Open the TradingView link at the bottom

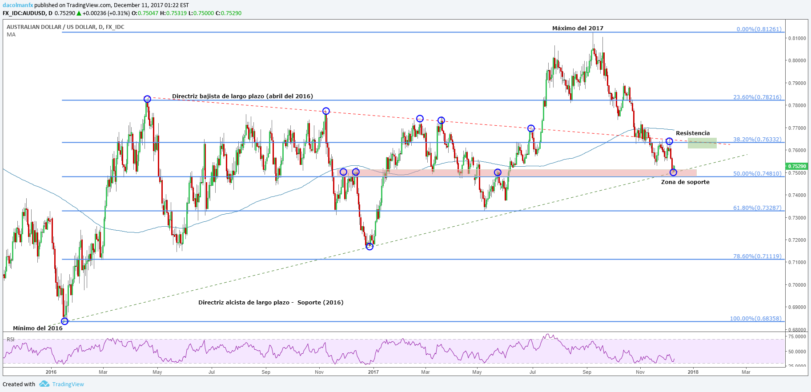pos(68,384)
